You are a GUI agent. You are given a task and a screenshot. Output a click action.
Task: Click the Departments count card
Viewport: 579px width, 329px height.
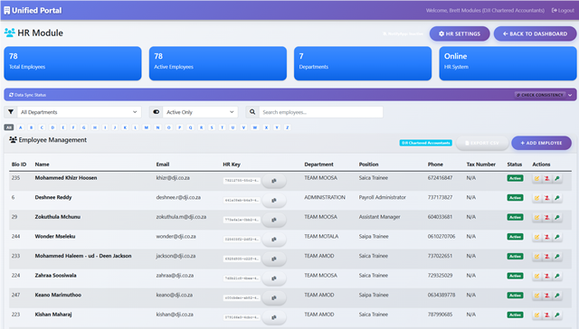[363, 63]
